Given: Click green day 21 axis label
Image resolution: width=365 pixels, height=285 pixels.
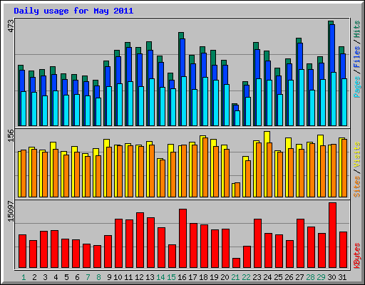Looking at the screenshot, I should tap(235, 277).
